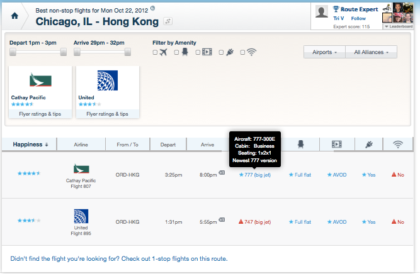The width and height of the screenshot is (420, 274).
Task: Sort by Wi-Fi column header icon
Action: point(398,145)
